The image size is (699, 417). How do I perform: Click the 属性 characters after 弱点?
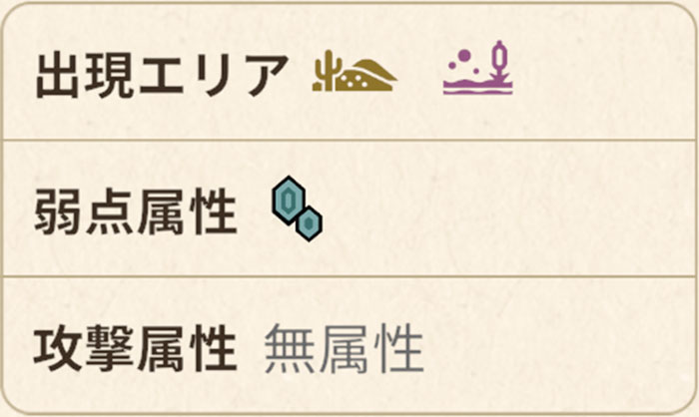click(x=187, y=212)
